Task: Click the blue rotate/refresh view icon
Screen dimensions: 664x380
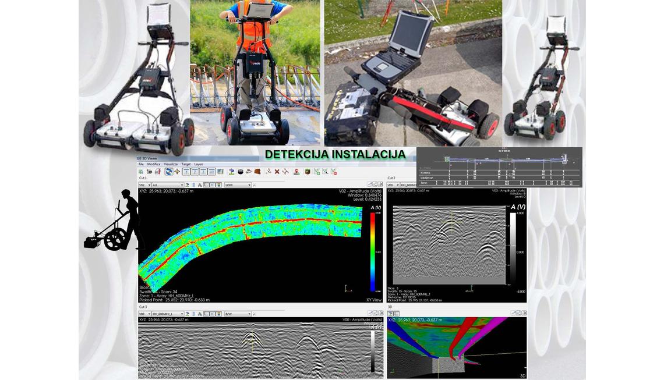Action: [168, 172]
